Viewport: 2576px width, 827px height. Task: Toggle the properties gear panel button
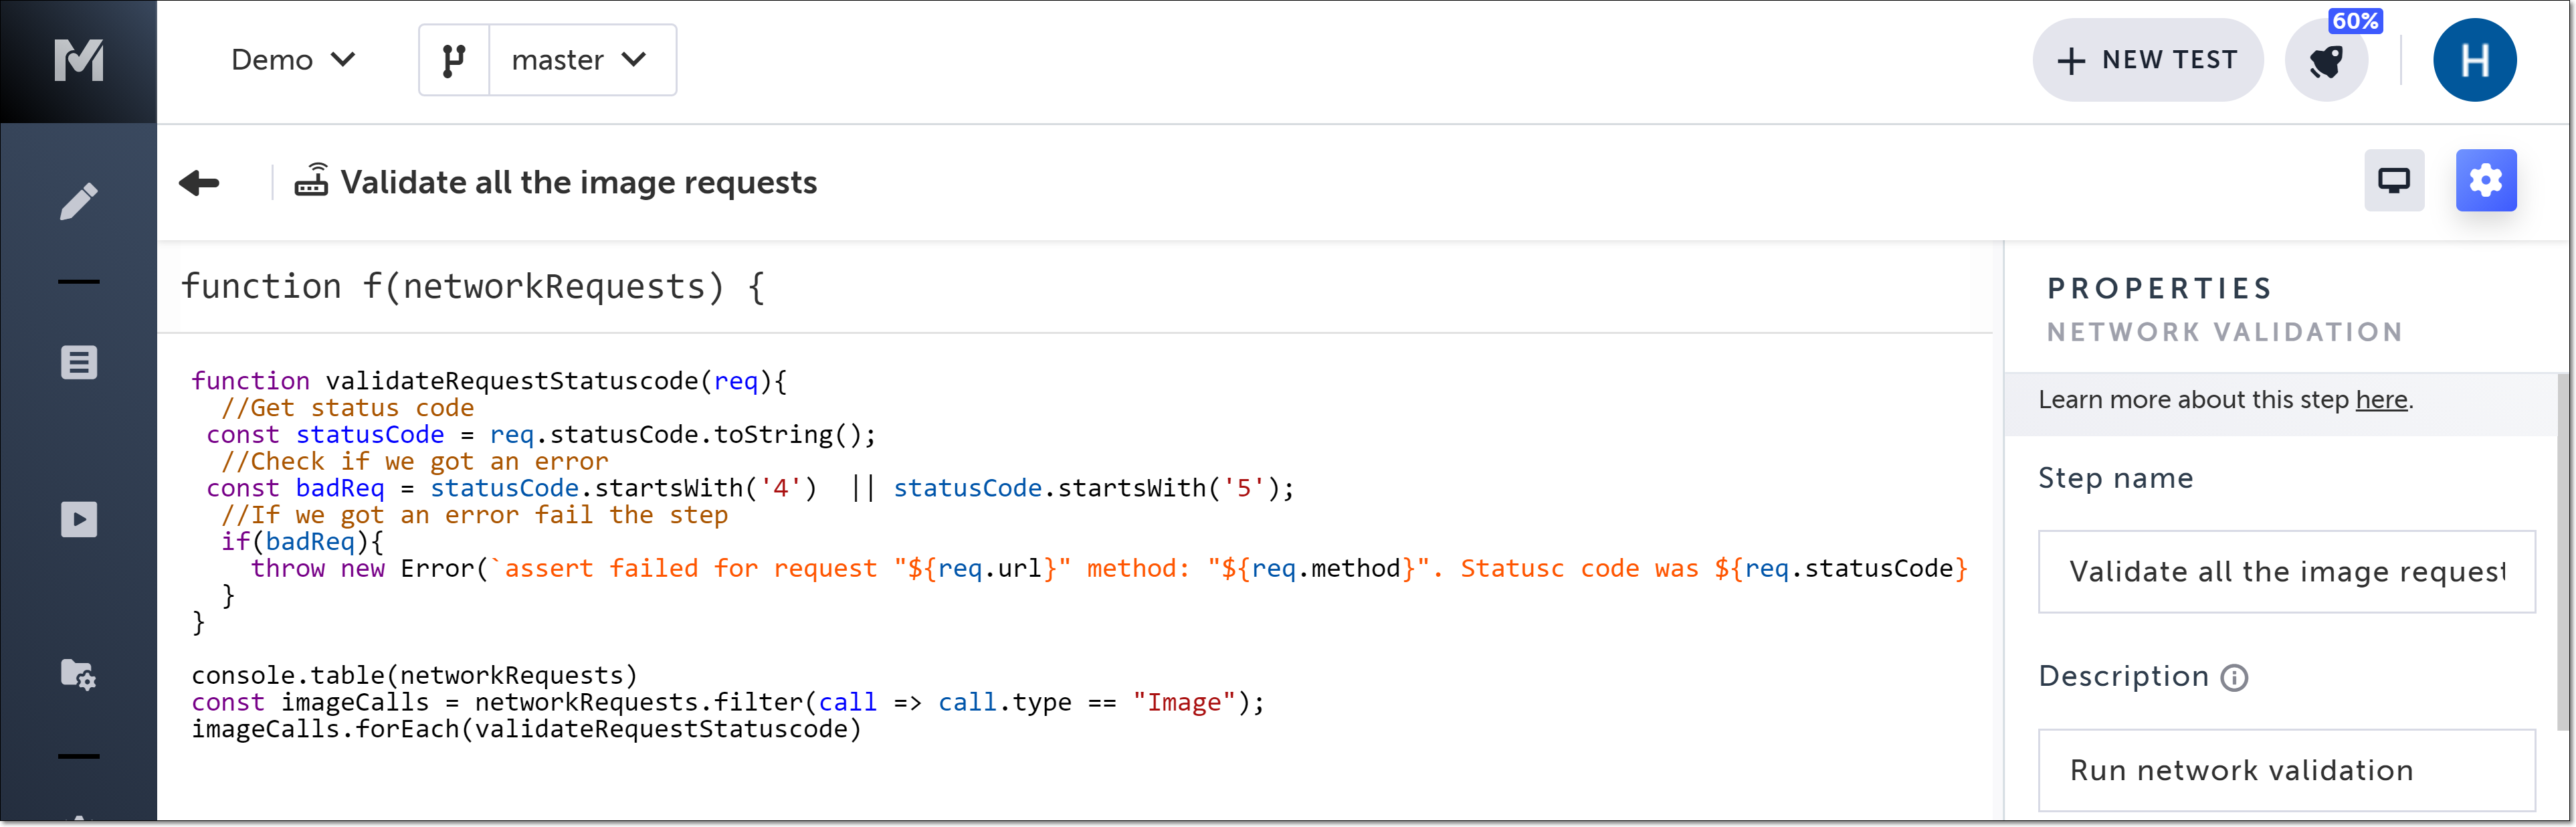(x=2485, y=181)
